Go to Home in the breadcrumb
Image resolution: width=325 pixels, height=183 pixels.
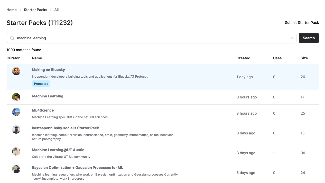(x=12, y=10)
